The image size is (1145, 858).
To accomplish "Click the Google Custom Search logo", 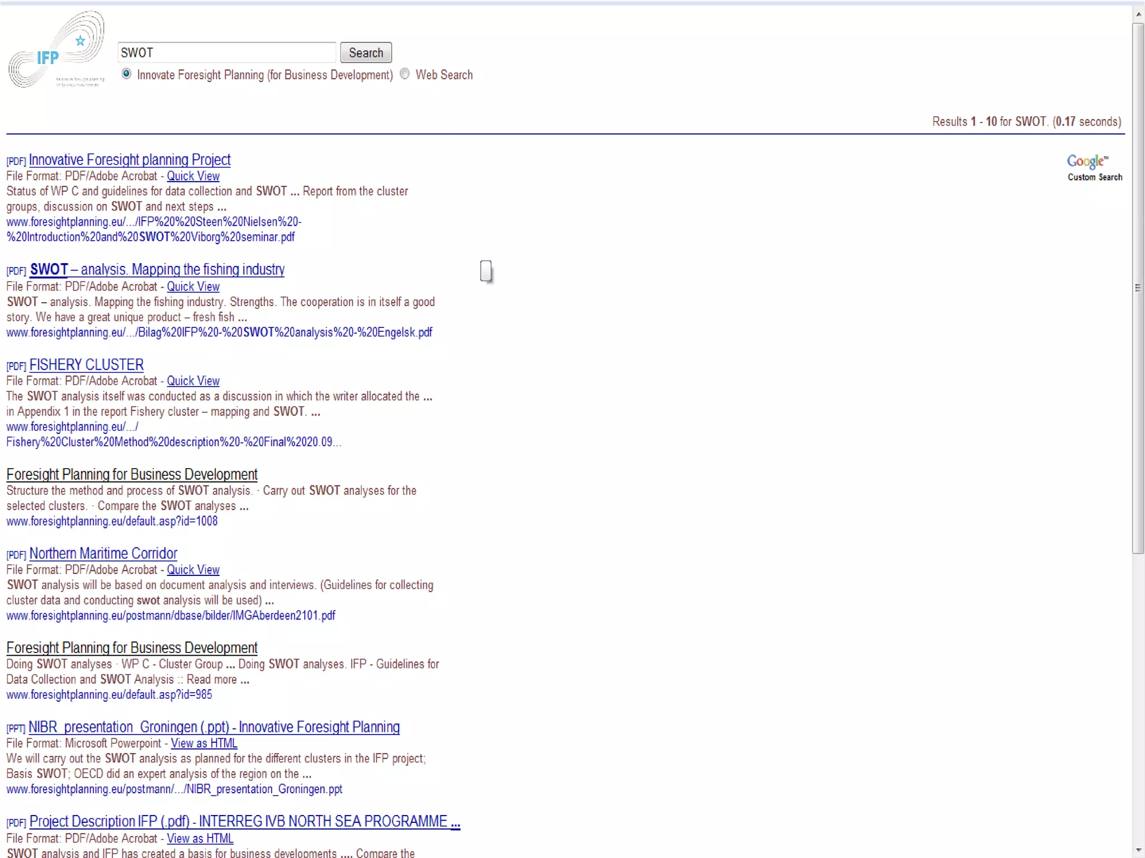I will point(1094,168).
